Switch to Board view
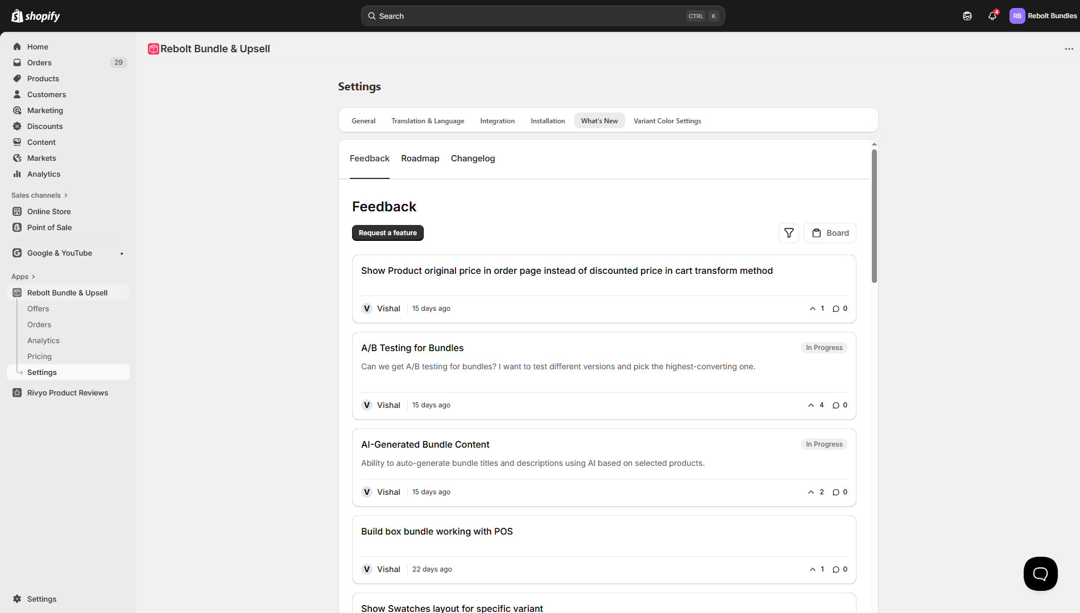The width and height of the screenshot is (1080, 613). [830, 233]
